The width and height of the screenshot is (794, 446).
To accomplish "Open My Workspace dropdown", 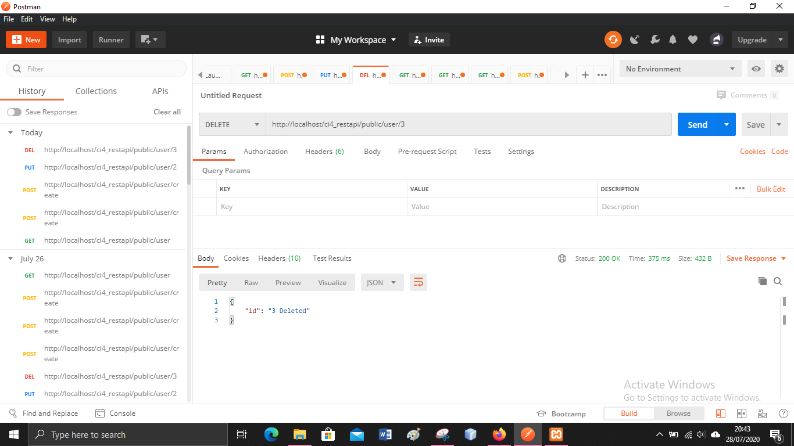I will 356,39.
